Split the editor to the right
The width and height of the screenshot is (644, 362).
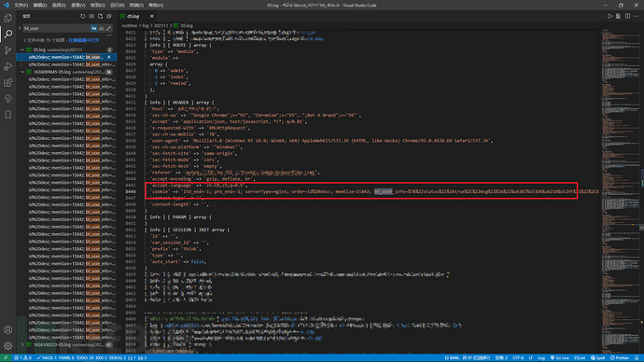pyautogui.click(x=627, y=16)
